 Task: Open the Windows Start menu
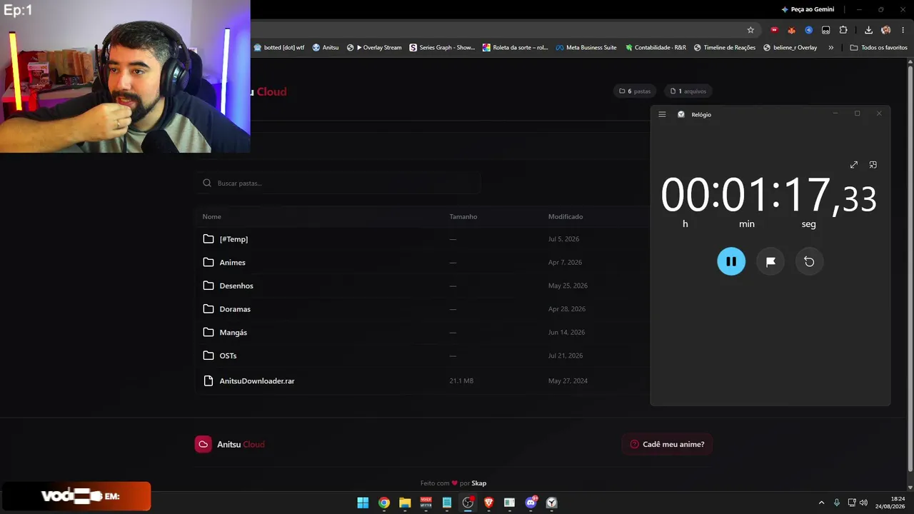click(x=363, y=503)
